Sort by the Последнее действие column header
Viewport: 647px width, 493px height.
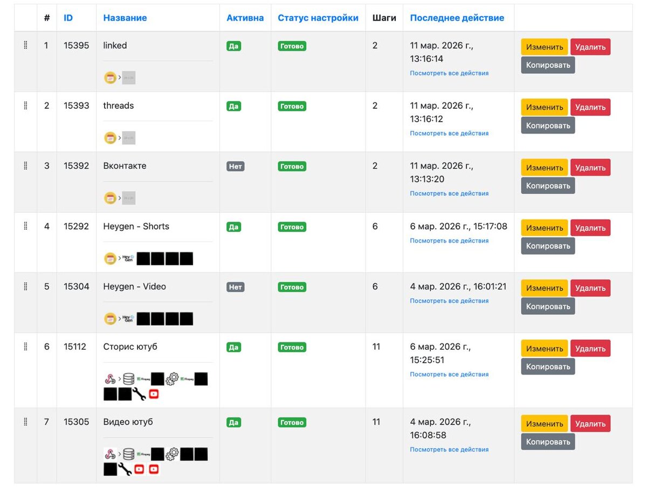[x=457, y=18]
